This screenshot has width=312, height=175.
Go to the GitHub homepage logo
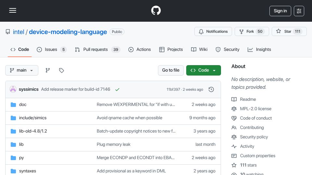(156, 10)
